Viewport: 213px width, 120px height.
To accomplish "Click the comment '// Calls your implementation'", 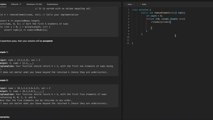I will (x=61, y=15).
